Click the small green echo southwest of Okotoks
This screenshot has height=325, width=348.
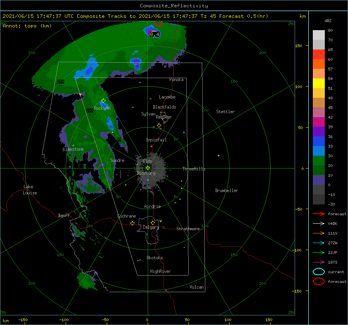(87, 281)
